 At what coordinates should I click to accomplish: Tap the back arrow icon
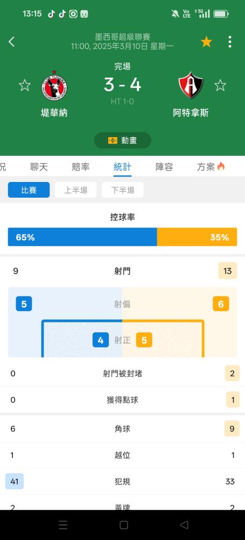click(x=12, y=42)
